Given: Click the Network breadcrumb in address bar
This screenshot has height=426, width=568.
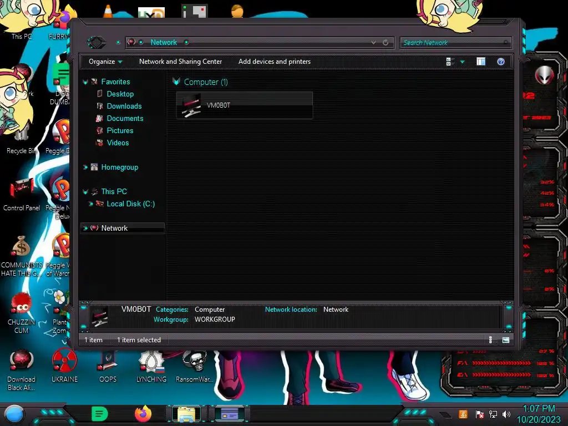Looking at the screenshot, I should (164, 42).
